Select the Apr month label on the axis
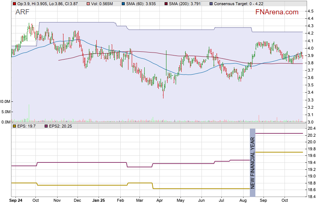 point(160,201)
